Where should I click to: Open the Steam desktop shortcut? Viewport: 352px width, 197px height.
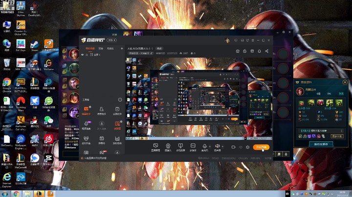[x=35, y=45]
